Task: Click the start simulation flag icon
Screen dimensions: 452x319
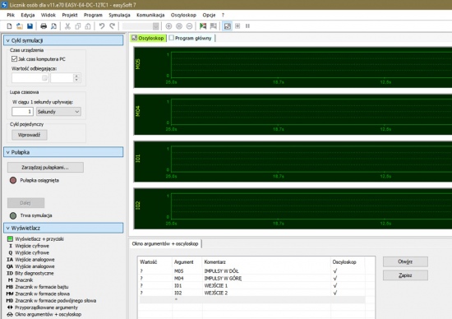Action: tap(203, 26)
